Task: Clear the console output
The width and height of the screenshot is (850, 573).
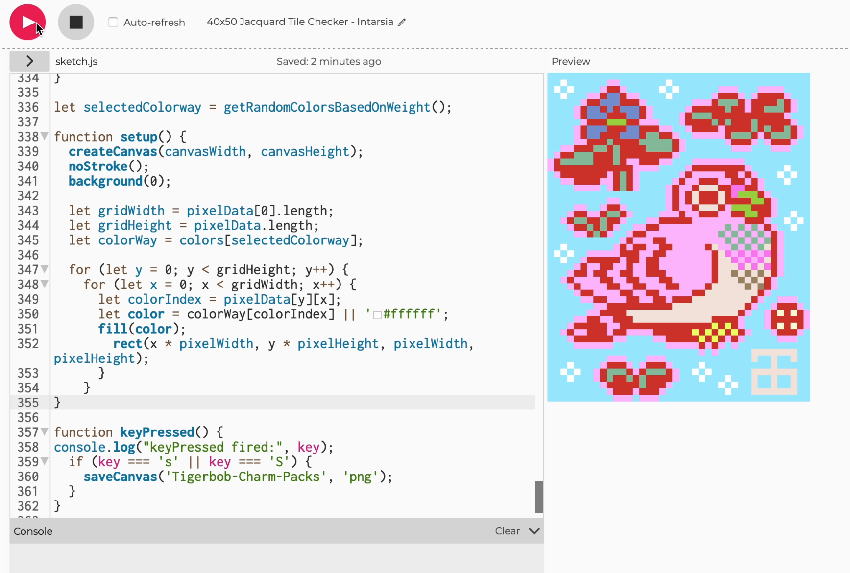Action: pos(507,531)
